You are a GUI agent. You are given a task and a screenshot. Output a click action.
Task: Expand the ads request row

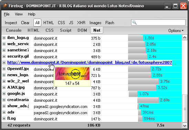(x=4, y=112)
